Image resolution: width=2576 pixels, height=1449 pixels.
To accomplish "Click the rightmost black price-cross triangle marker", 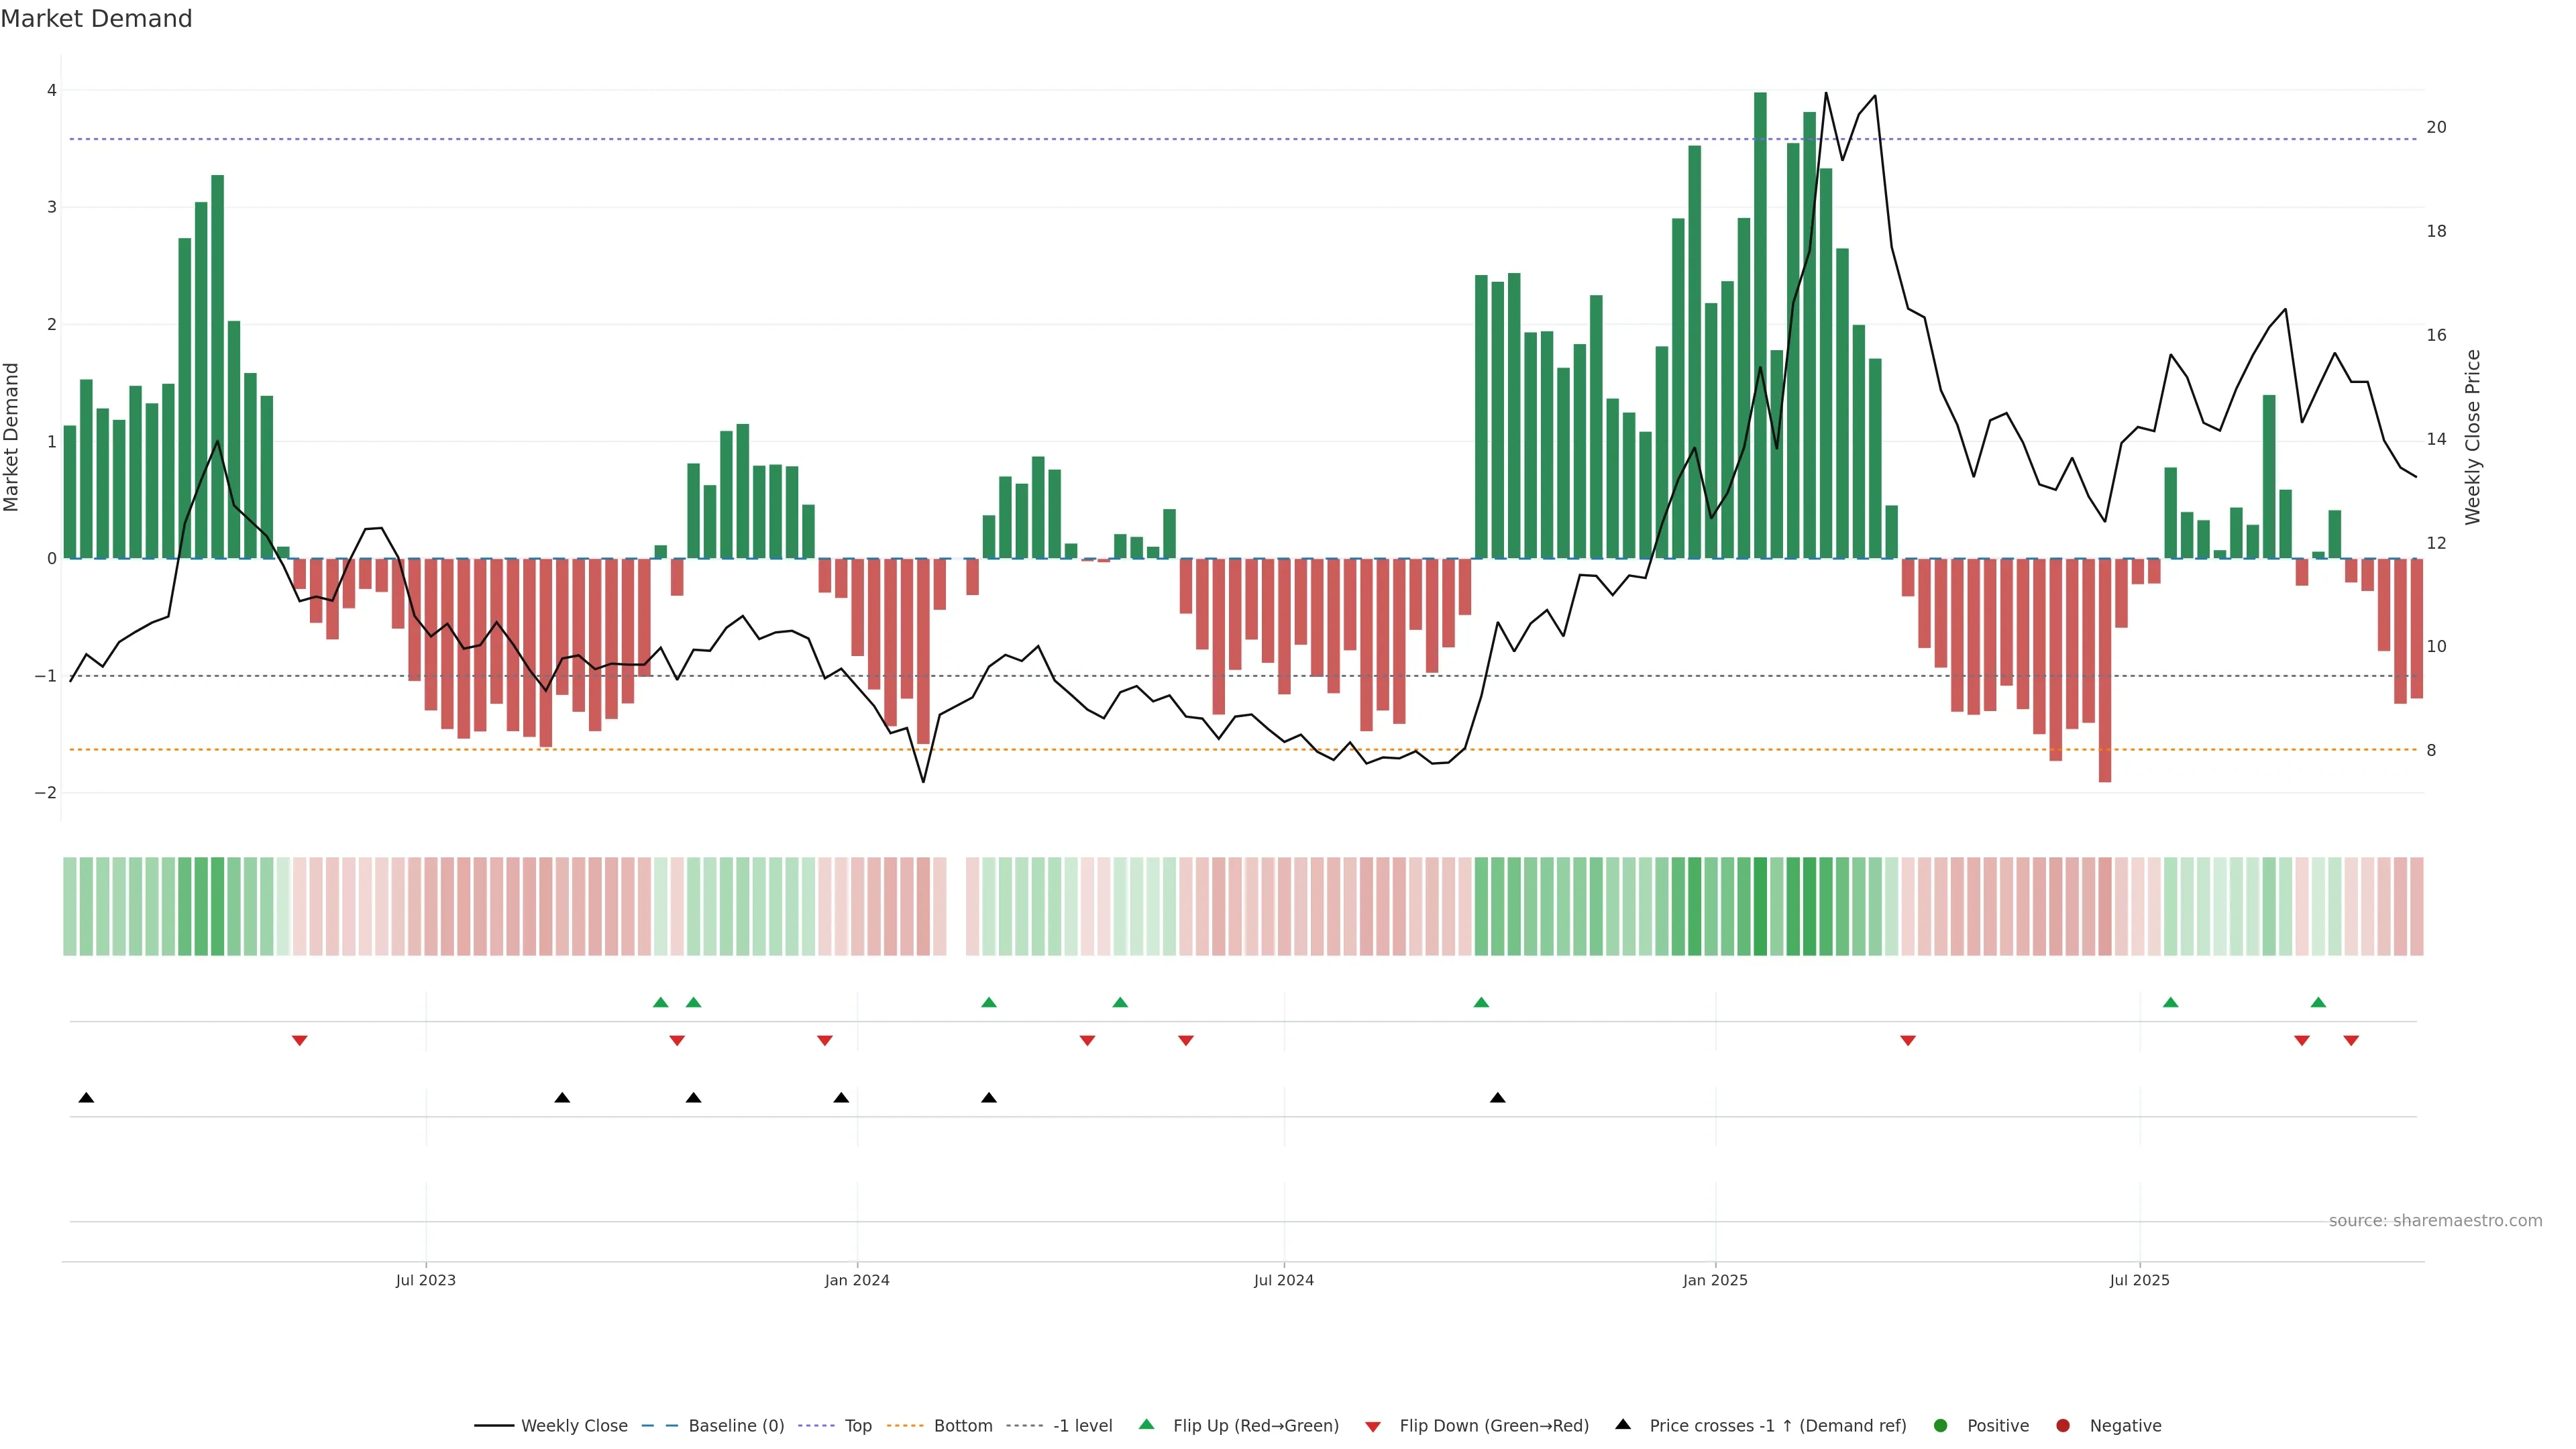I will point(1497,1097).
